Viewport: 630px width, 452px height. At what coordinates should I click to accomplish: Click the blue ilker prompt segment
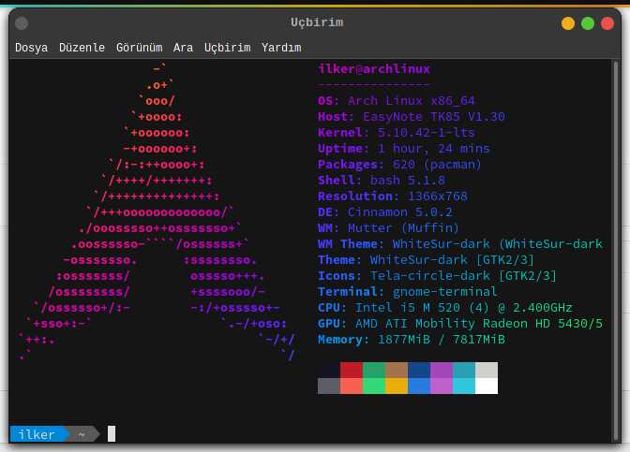tap(37, 434)
